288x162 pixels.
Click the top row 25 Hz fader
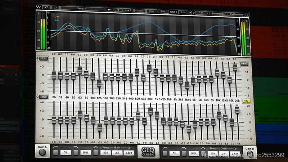(54, 76)
